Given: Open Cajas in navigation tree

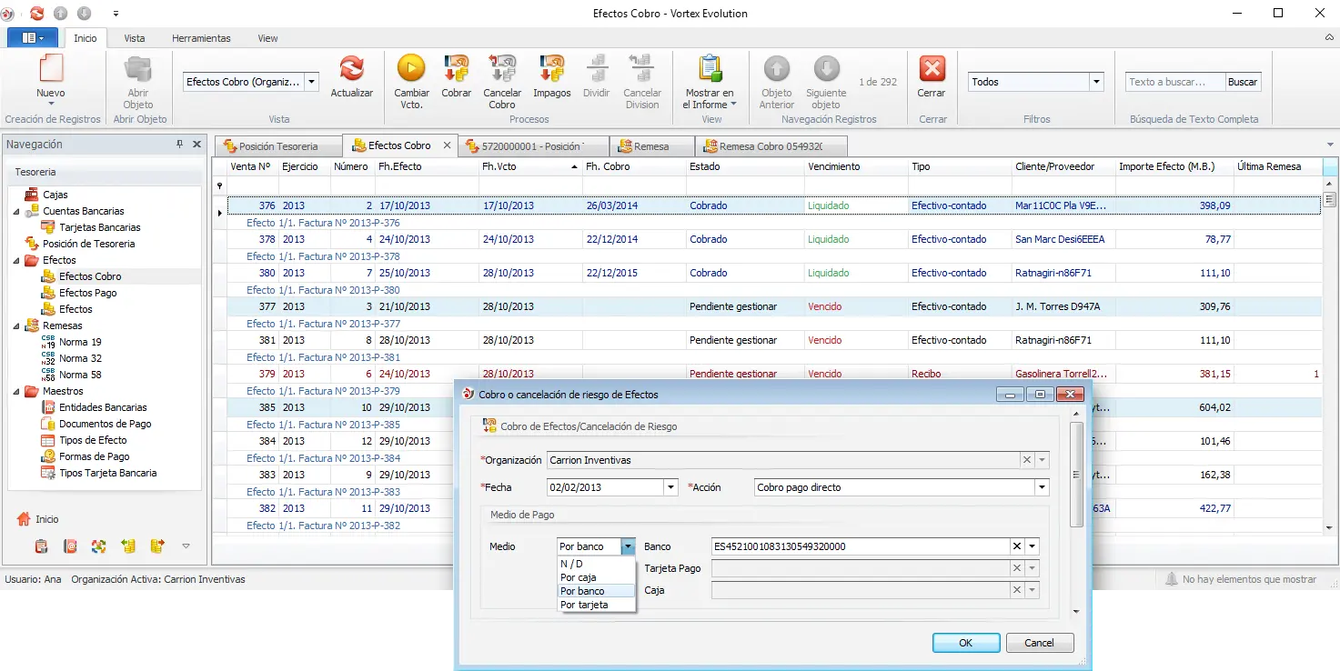Looking at the screenshot, I should click(x=55, y=195).
